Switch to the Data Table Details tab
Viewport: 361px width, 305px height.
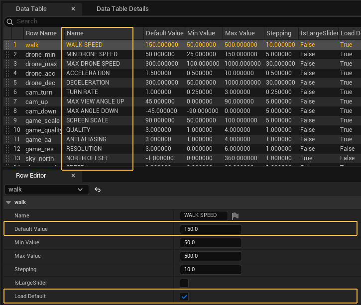122,8
